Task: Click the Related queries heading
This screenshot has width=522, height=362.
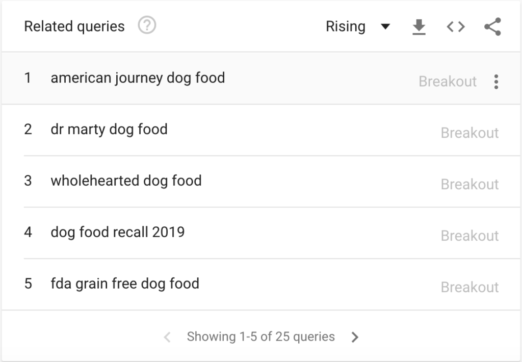Action: [x=74, y=27]
